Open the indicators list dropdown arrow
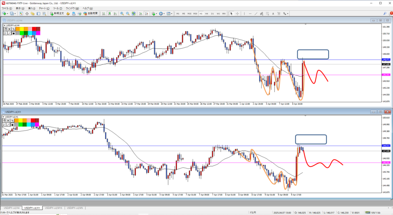The width and height of the screenshot is (393, 215). pos(157,13)
